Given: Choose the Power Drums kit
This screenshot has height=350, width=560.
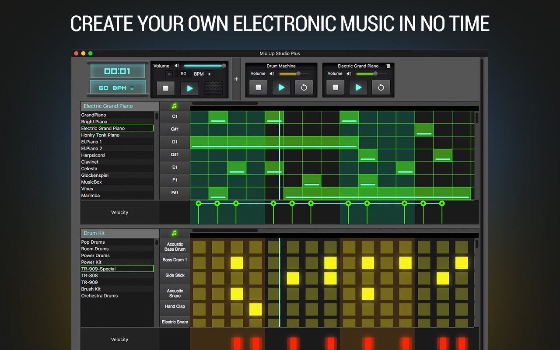Looking at the screenshot, I should 117,255.
